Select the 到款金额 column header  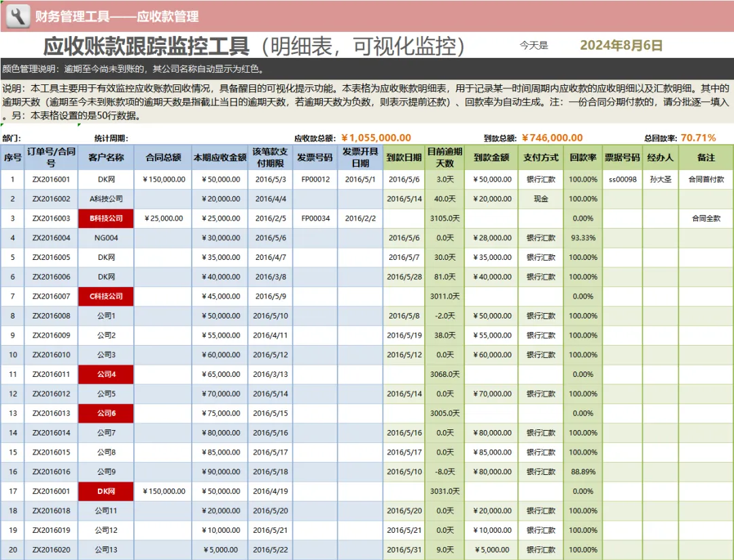tap(491, 157)
